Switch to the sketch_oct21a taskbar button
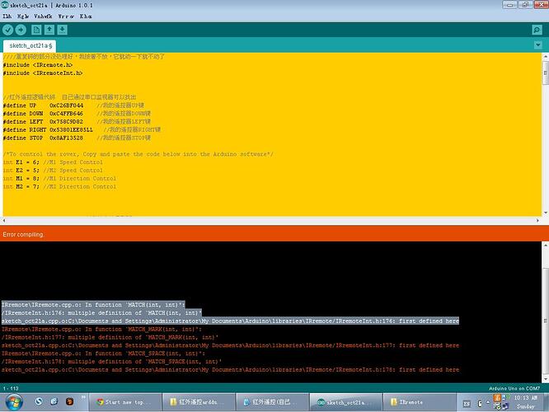 (346, 402)
